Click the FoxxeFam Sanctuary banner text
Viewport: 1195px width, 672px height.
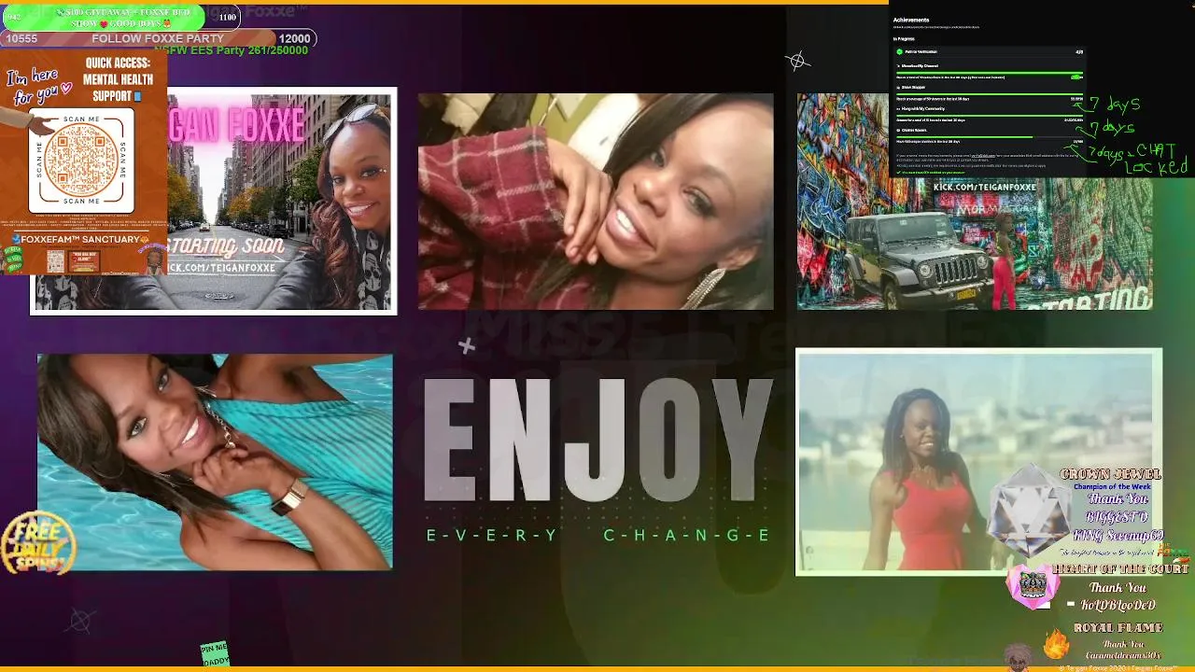click(79, 239)
